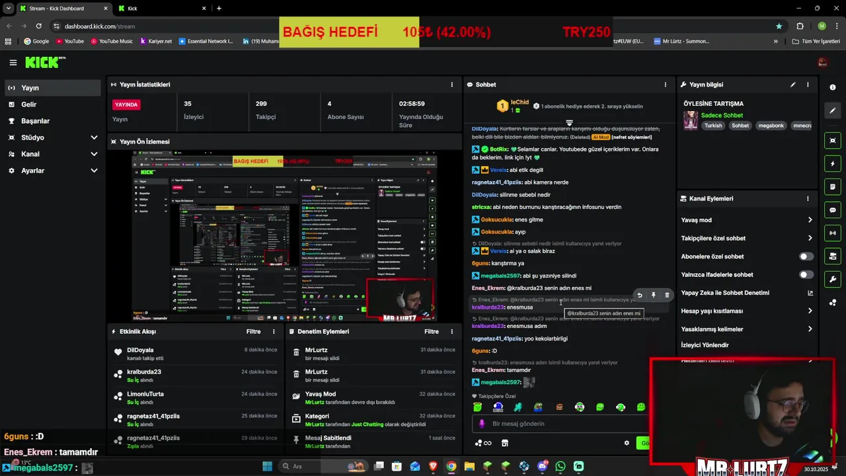Click the info icon on the right rail
Viewport: 846px width, 476px height.
(833, 87)
